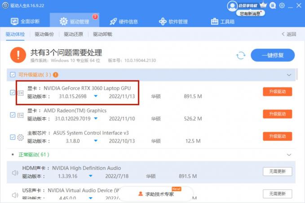
Task: Open the settings gear in title bar
Action: (282, 5)
